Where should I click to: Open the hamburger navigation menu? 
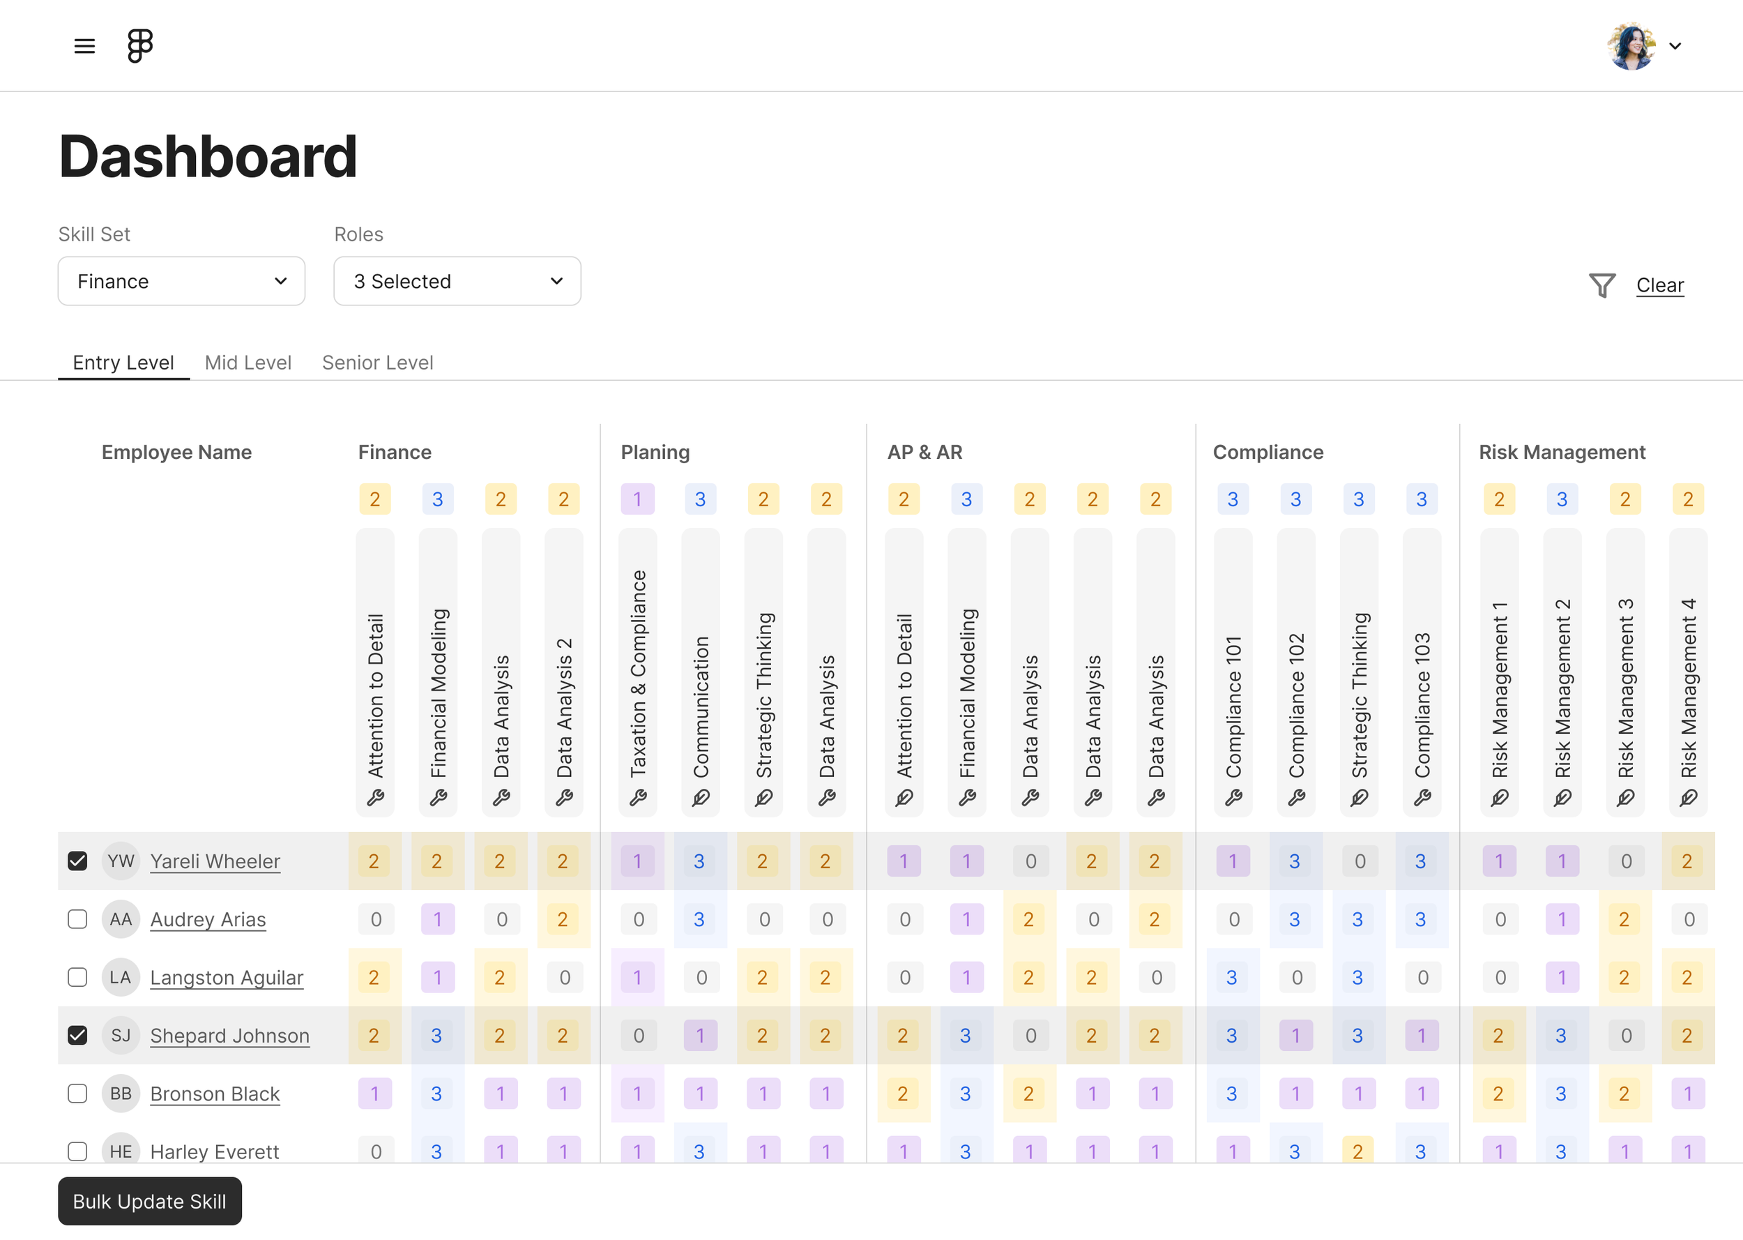point(84,45)
